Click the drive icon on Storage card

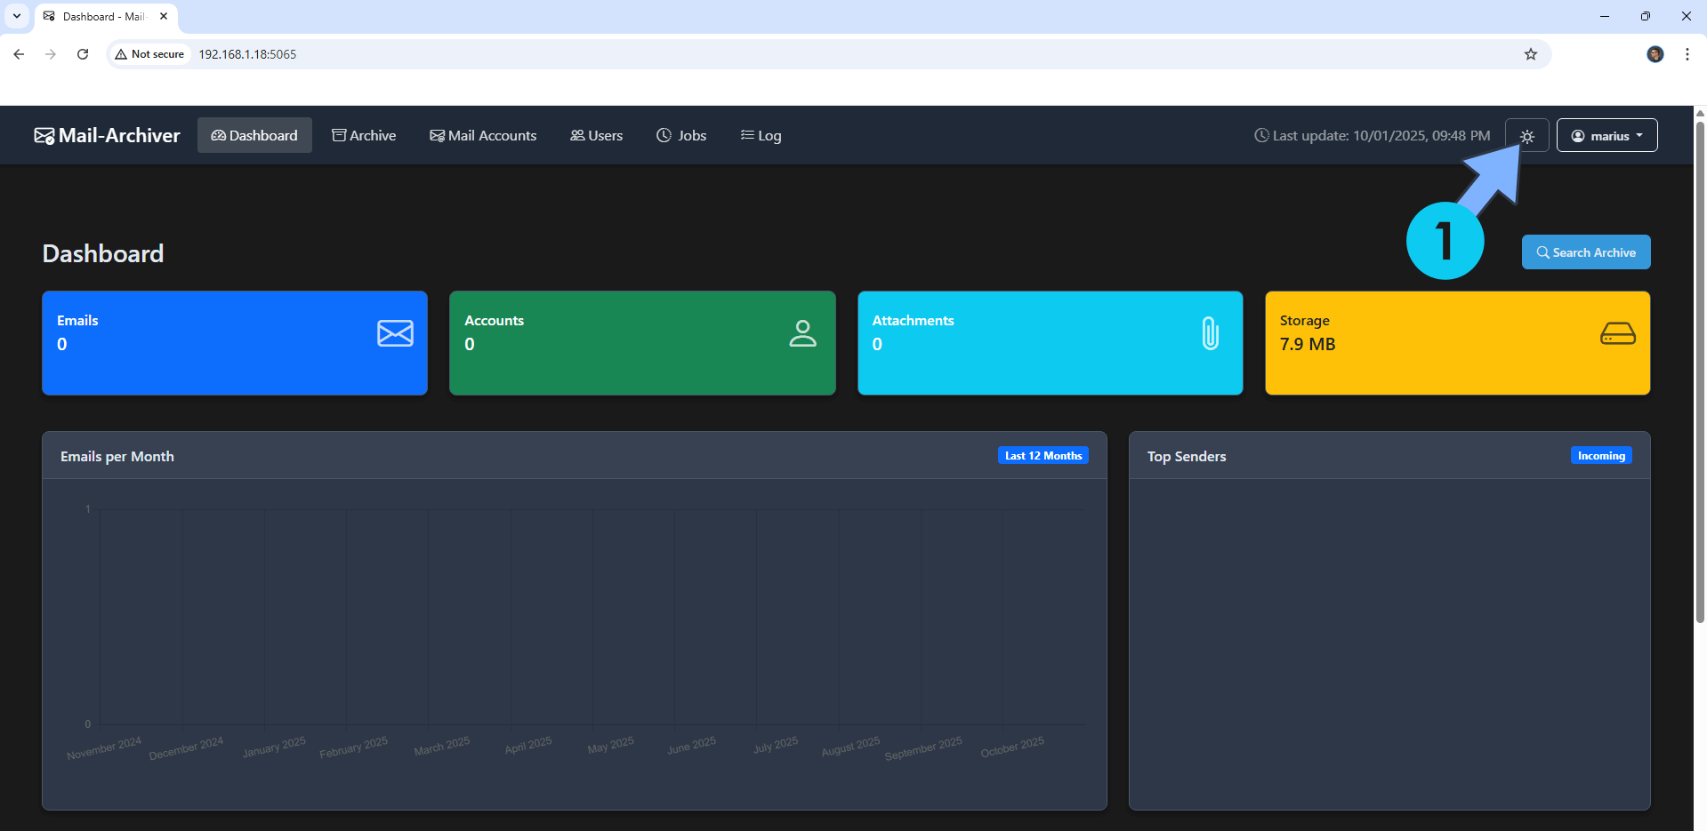tap(1617, 333)
